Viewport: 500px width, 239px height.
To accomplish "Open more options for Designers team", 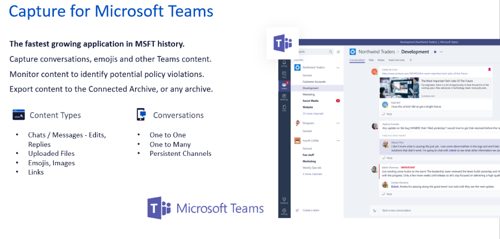I will click(338, 123).
